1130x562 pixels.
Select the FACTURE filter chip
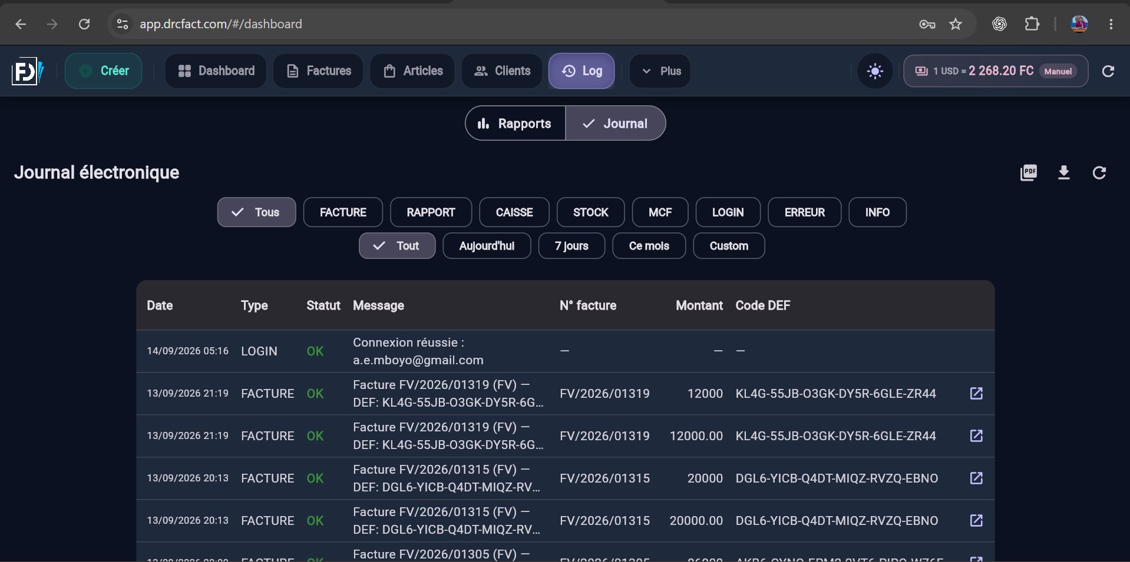pos(343,212)
